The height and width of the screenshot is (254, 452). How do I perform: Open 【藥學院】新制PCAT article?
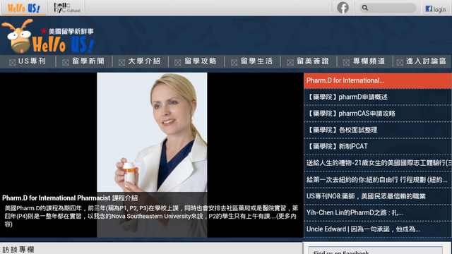pyautogui.click(x=377, y=146)
